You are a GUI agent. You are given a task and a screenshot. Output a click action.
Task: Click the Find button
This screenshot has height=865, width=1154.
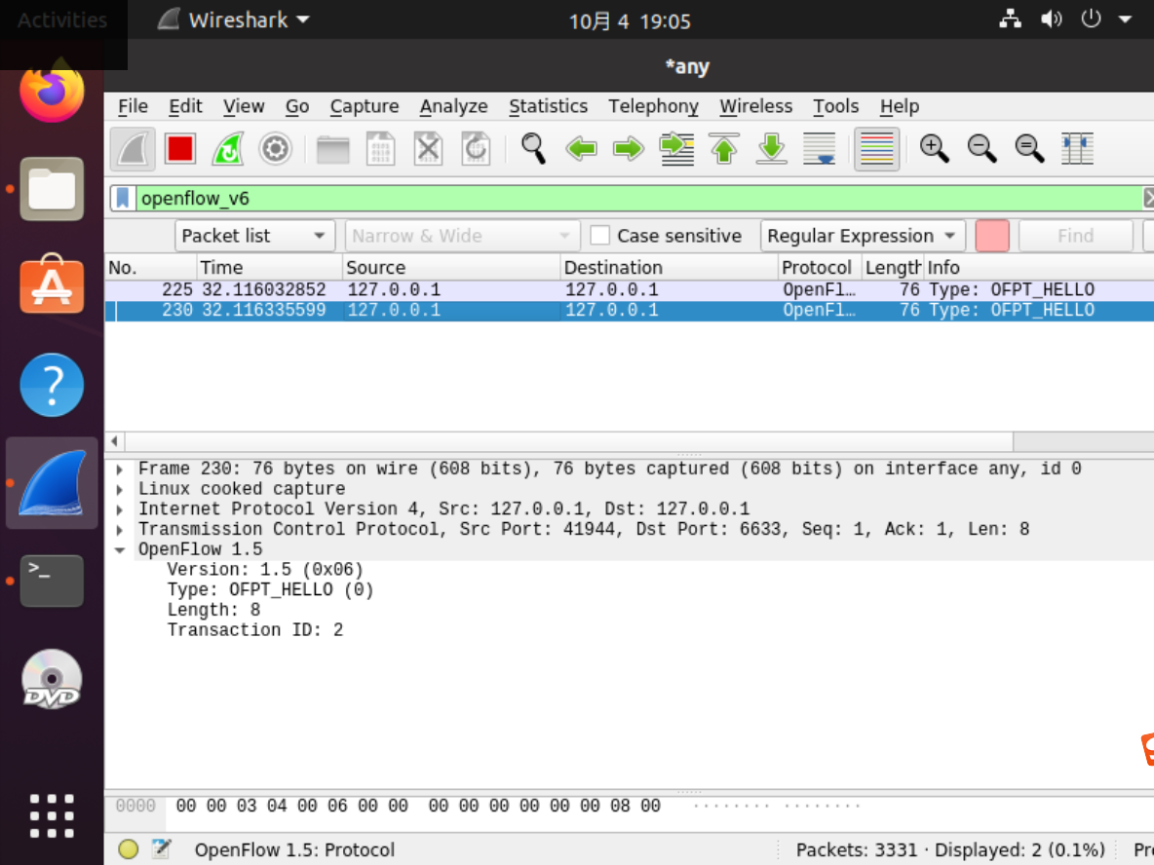click(x=1075, y=236)
